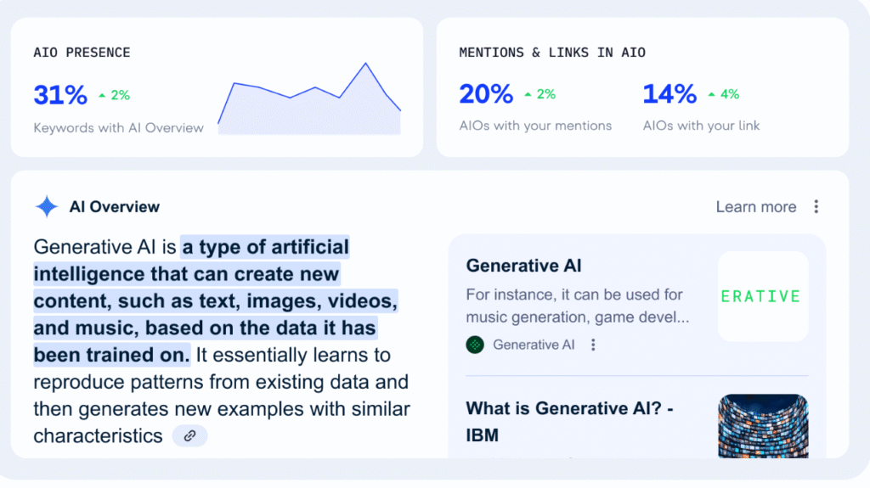
Task: Click the link chip after 'characteristics'
Action: click(189, 435)
